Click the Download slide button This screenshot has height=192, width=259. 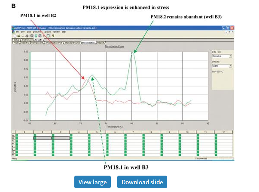[x=142, y=182]
